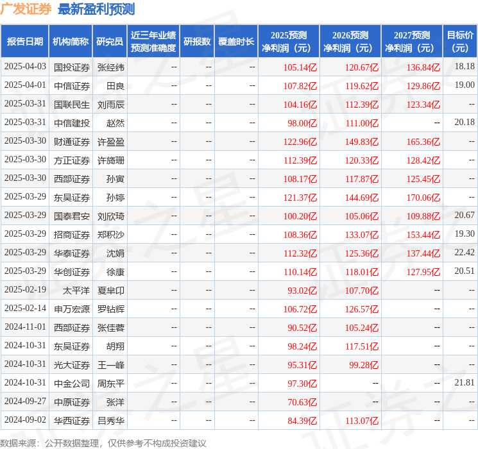Select analyst 吕秀华
The image size is (478, 449).
click(x=110, y=421)
